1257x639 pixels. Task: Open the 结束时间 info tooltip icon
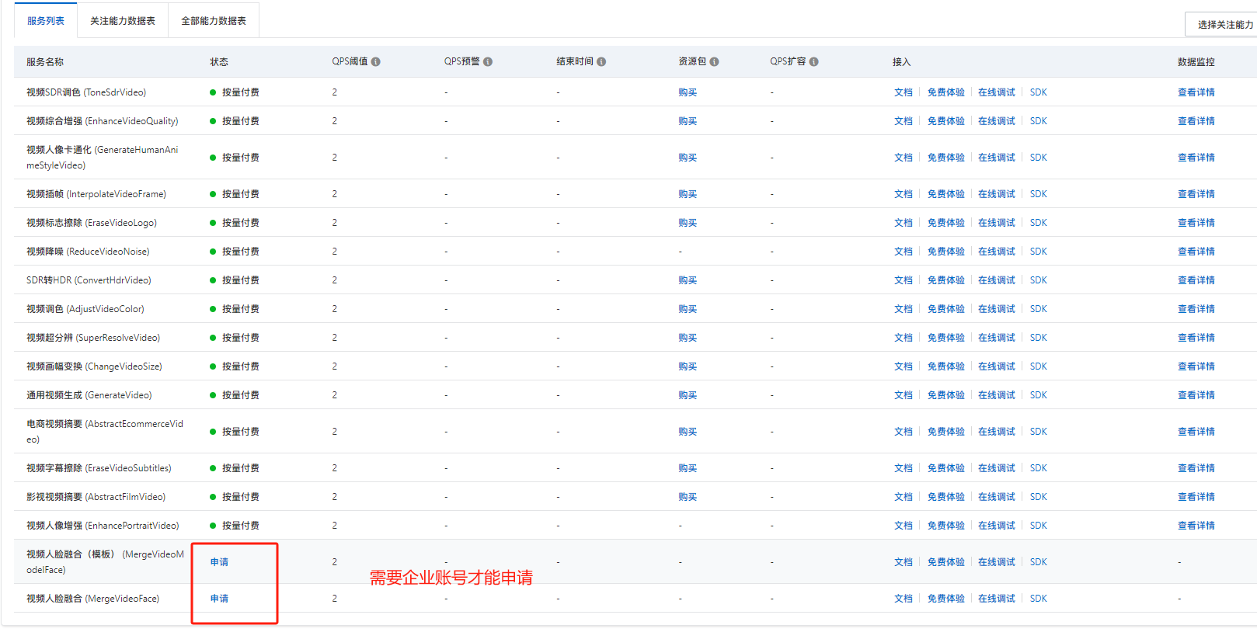[601, 62]
